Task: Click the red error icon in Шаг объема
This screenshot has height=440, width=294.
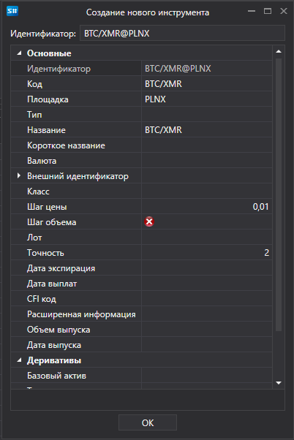Action: click(x=149, y=221)
